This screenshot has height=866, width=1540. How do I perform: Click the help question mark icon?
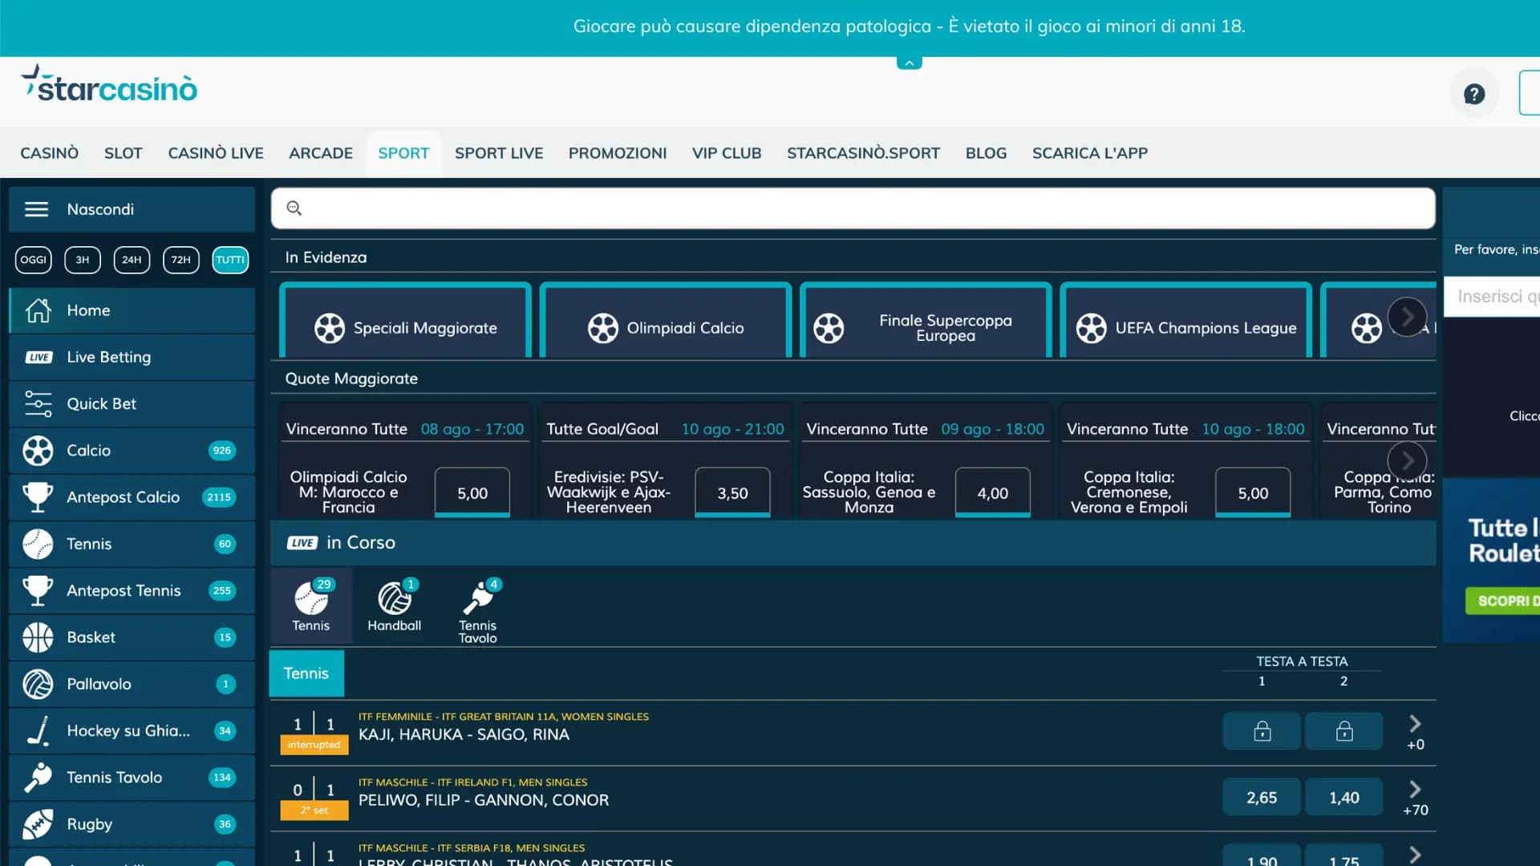1473,94
